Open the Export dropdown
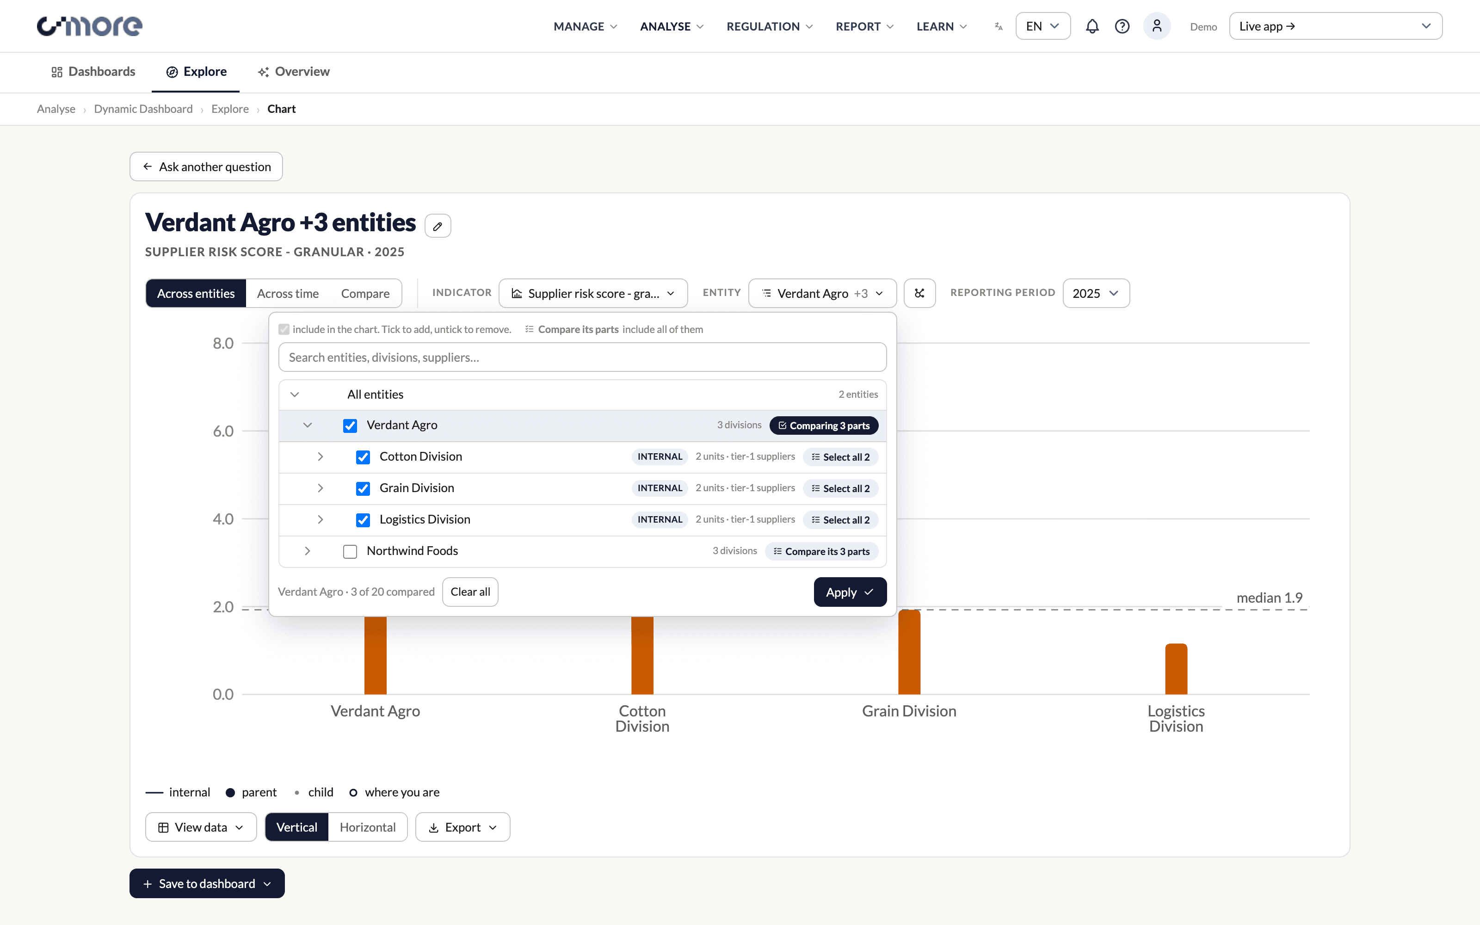Viewport: 1480px width, 925px height. pos(462,827)
